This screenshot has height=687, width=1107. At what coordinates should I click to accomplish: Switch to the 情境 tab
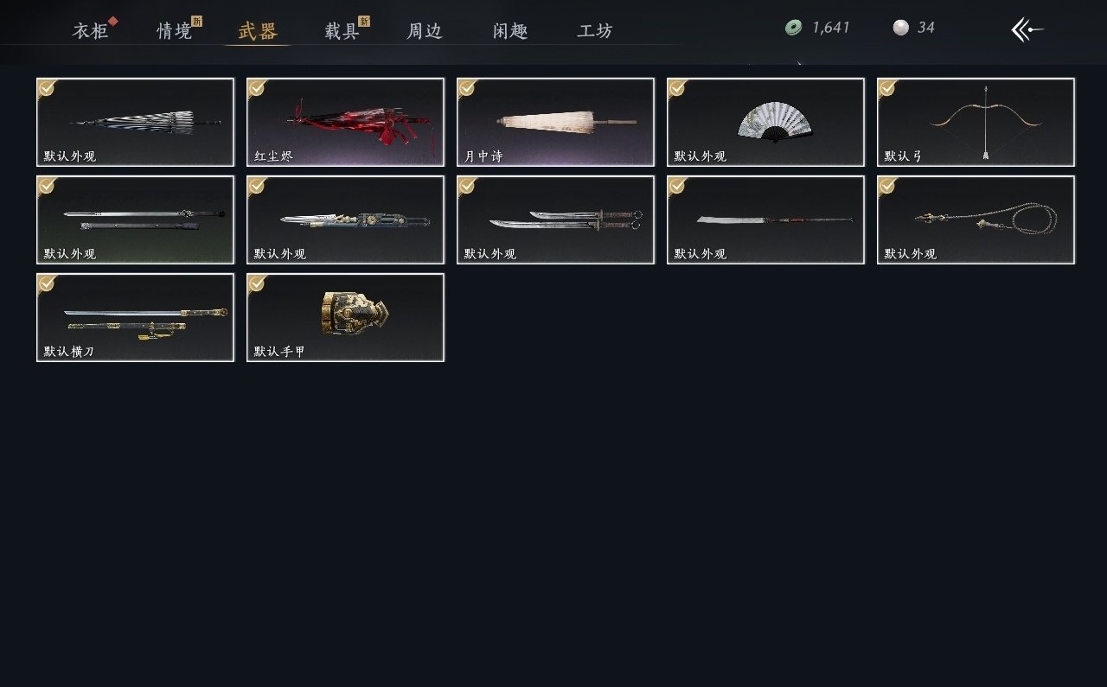(x=175, y=31)
